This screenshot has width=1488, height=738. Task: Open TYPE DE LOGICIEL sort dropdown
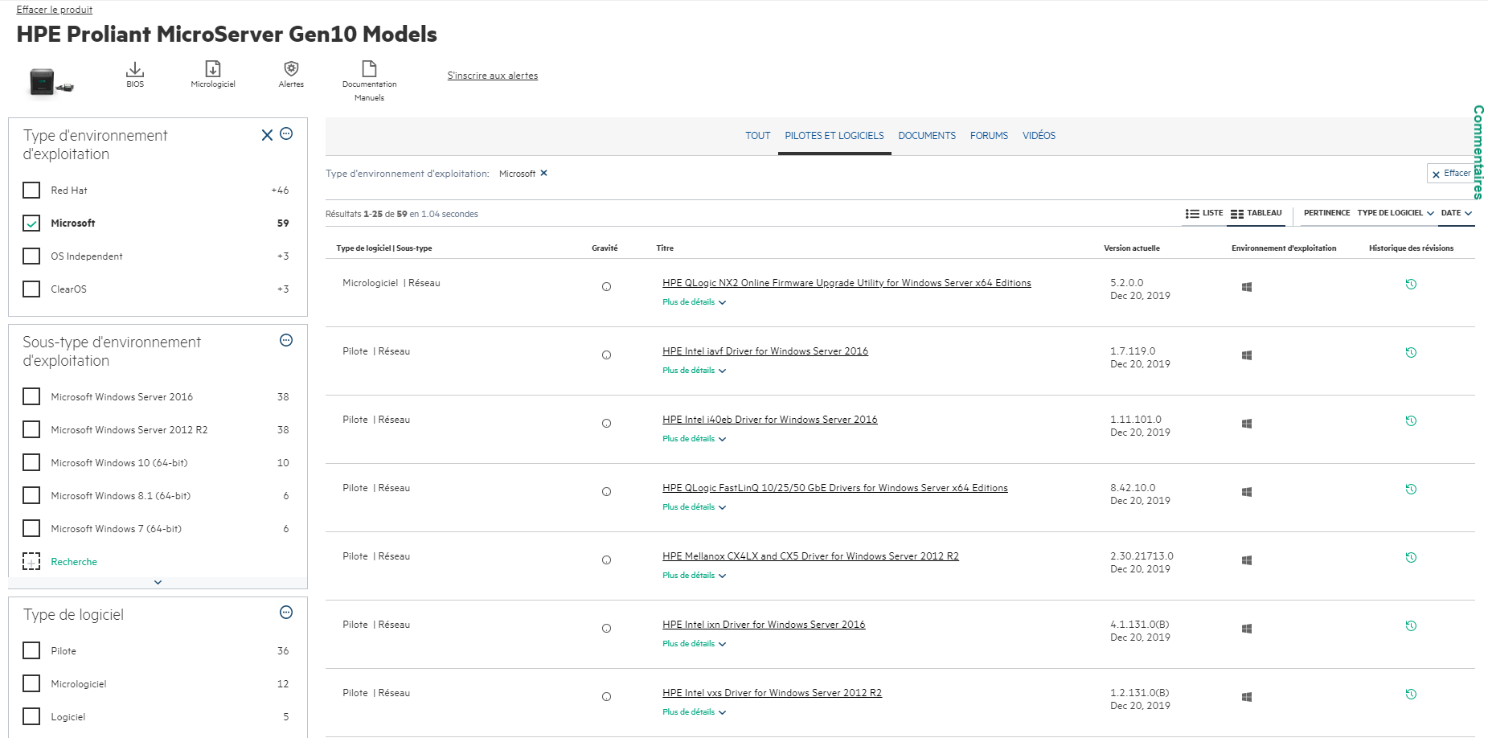click(1396, 213)
